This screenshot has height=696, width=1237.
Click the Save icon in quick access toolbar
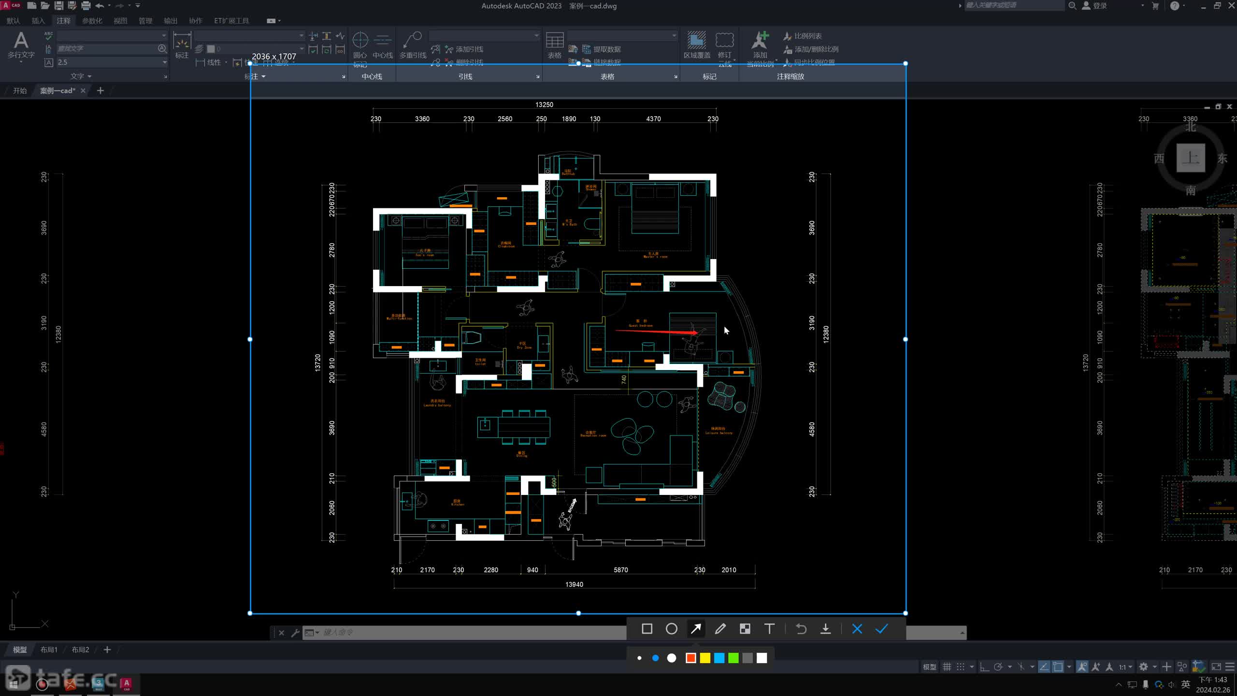click(58, 6)
